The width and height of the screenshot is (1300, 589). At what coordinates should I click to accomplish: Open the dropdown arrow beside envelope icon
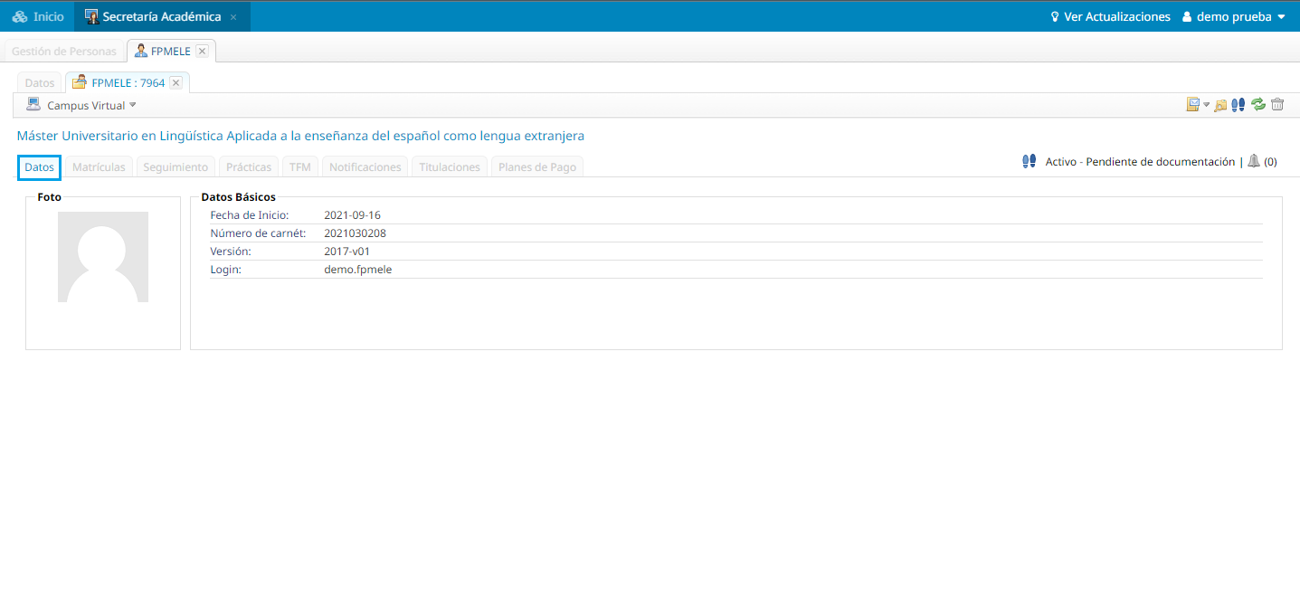coord(1207,106)
